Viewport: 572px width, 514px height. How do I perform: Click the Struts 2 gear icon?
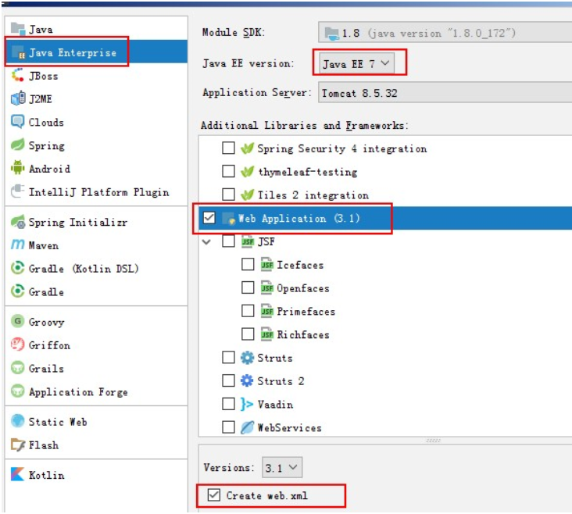(x=247, y=381)
